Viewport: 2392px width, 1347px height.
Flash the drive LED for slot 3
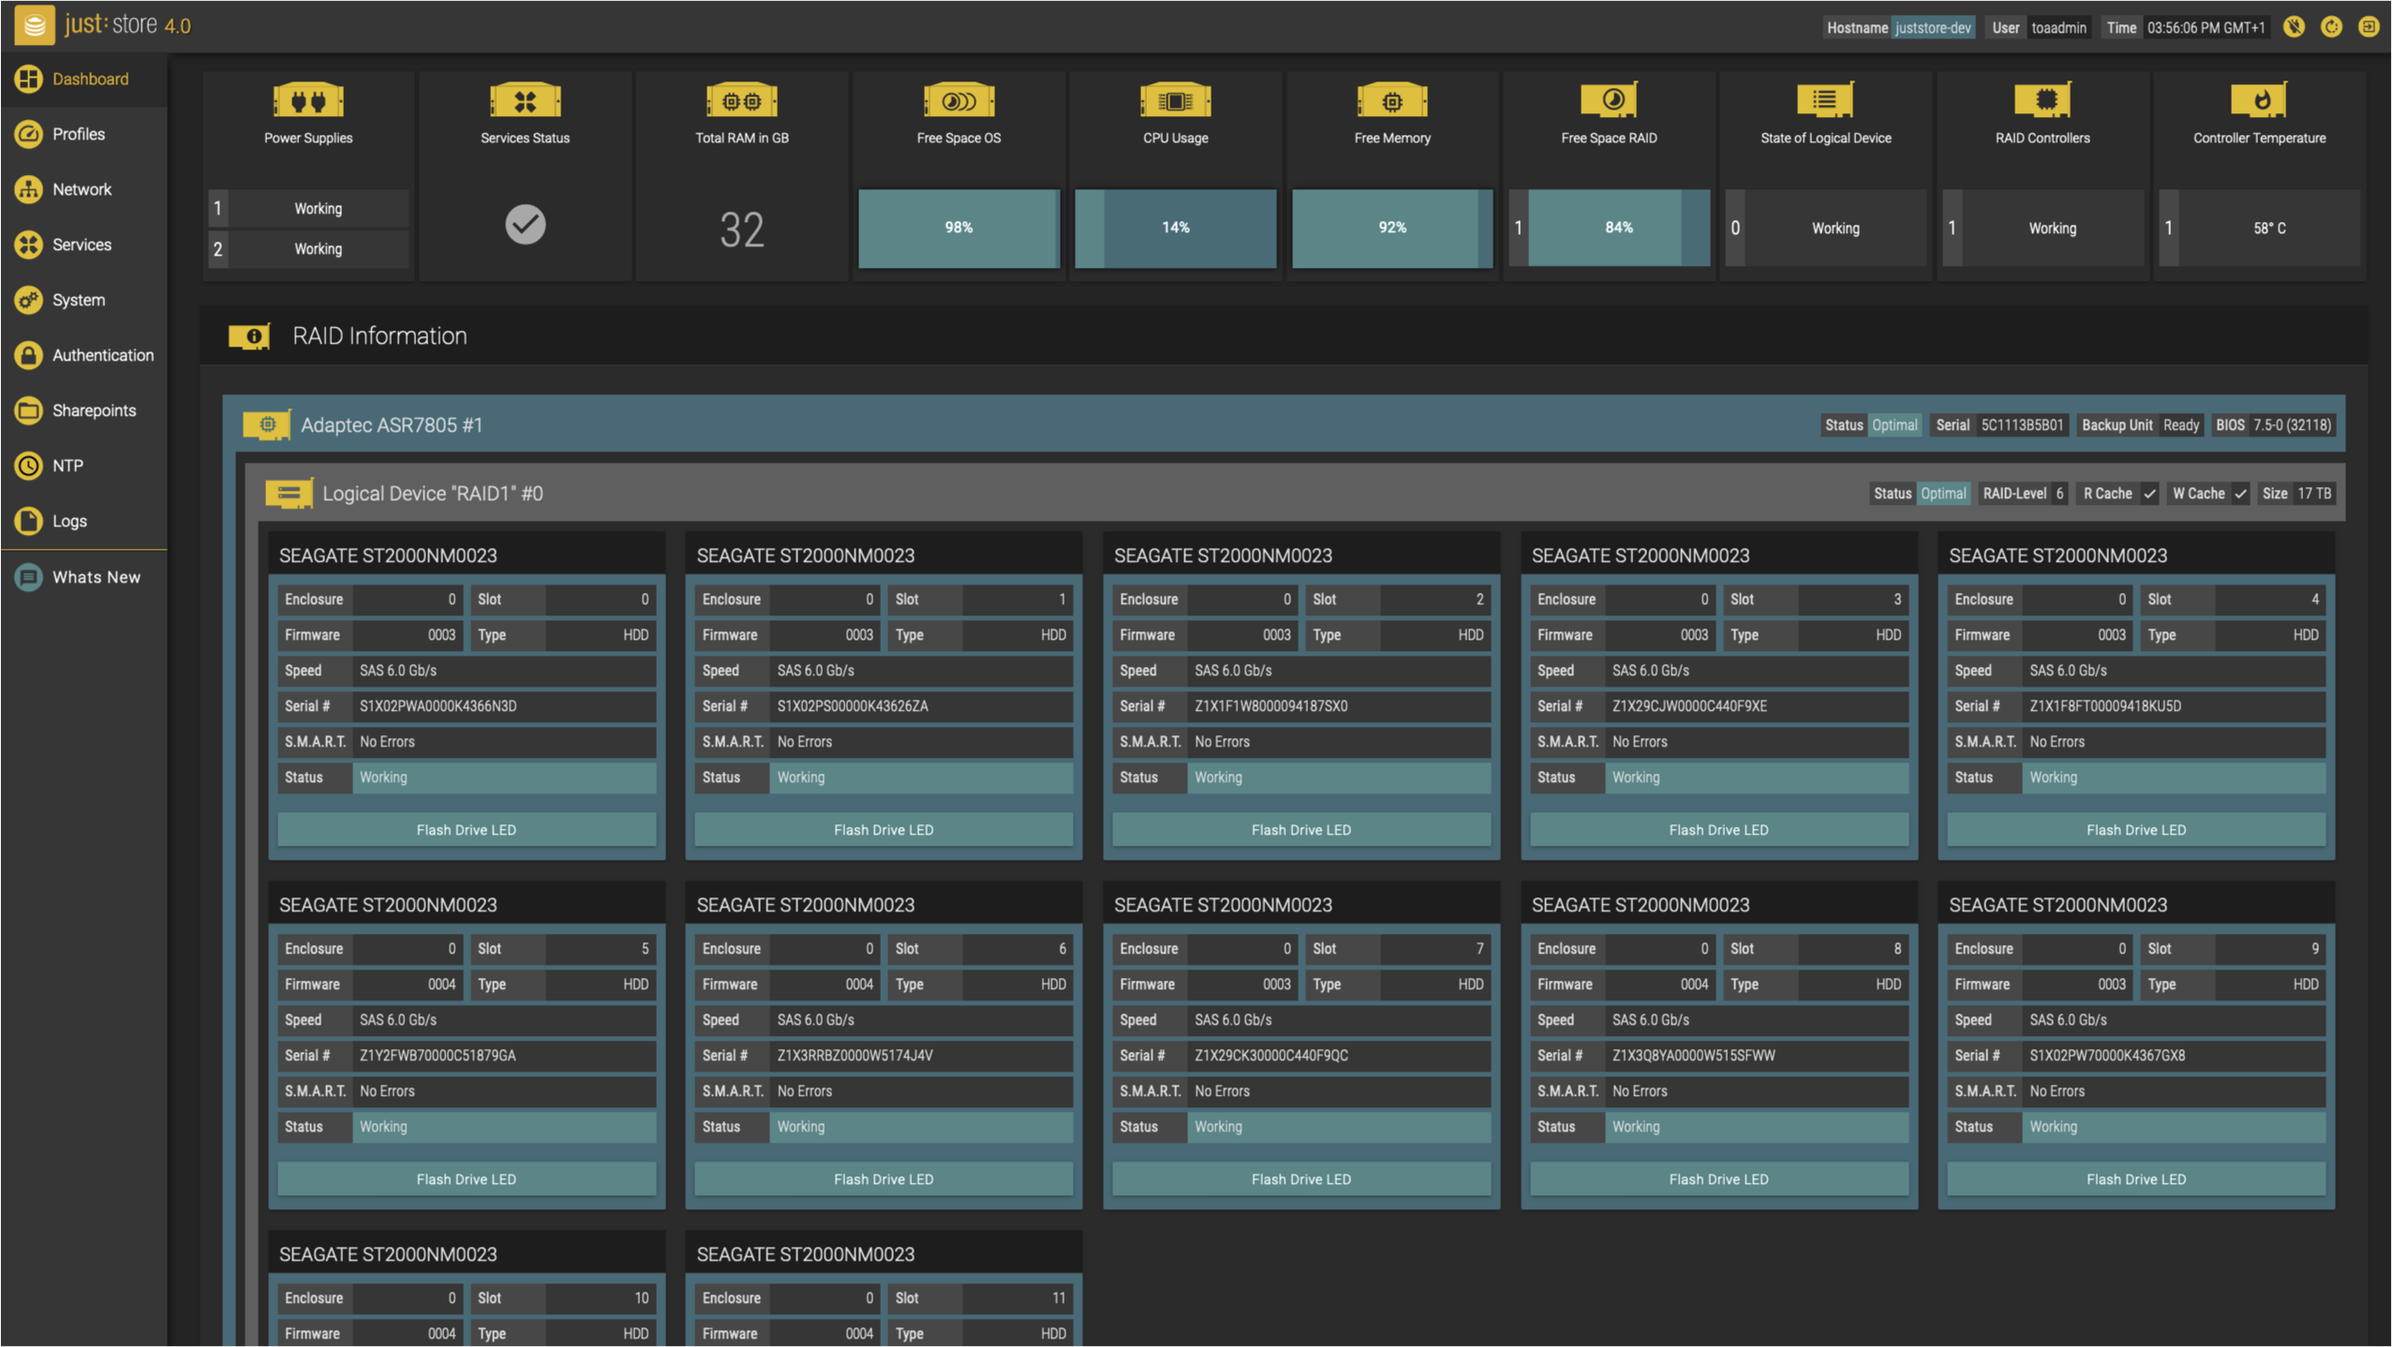(x=1718, y=830)
